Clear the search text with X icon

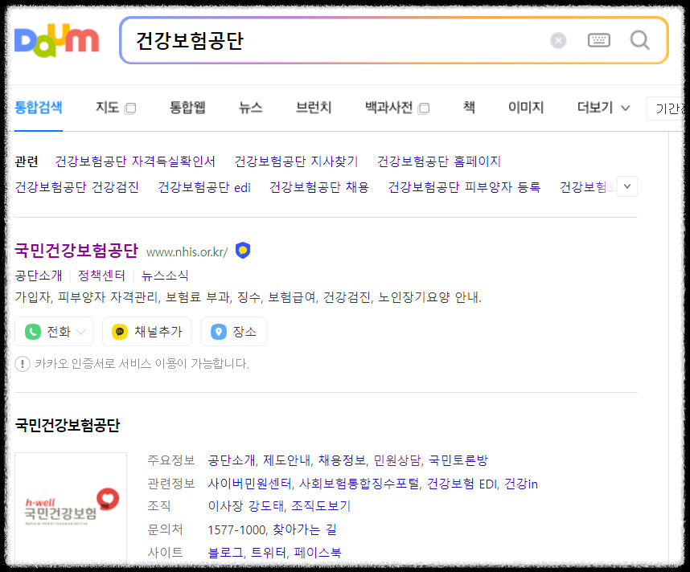[558, 40]
